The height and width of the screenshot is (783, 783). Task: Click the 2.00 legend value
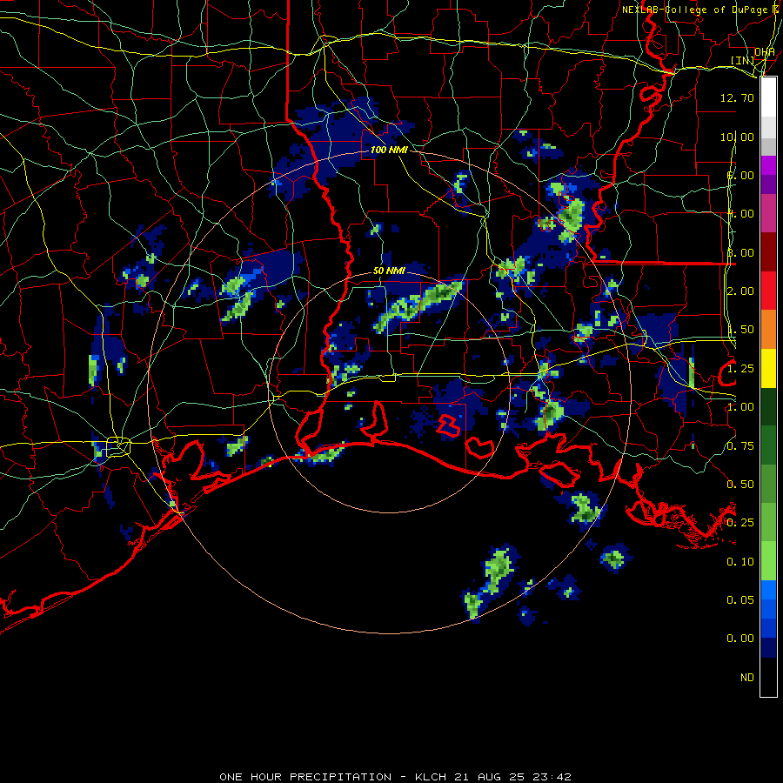click(x=740, y=291)
